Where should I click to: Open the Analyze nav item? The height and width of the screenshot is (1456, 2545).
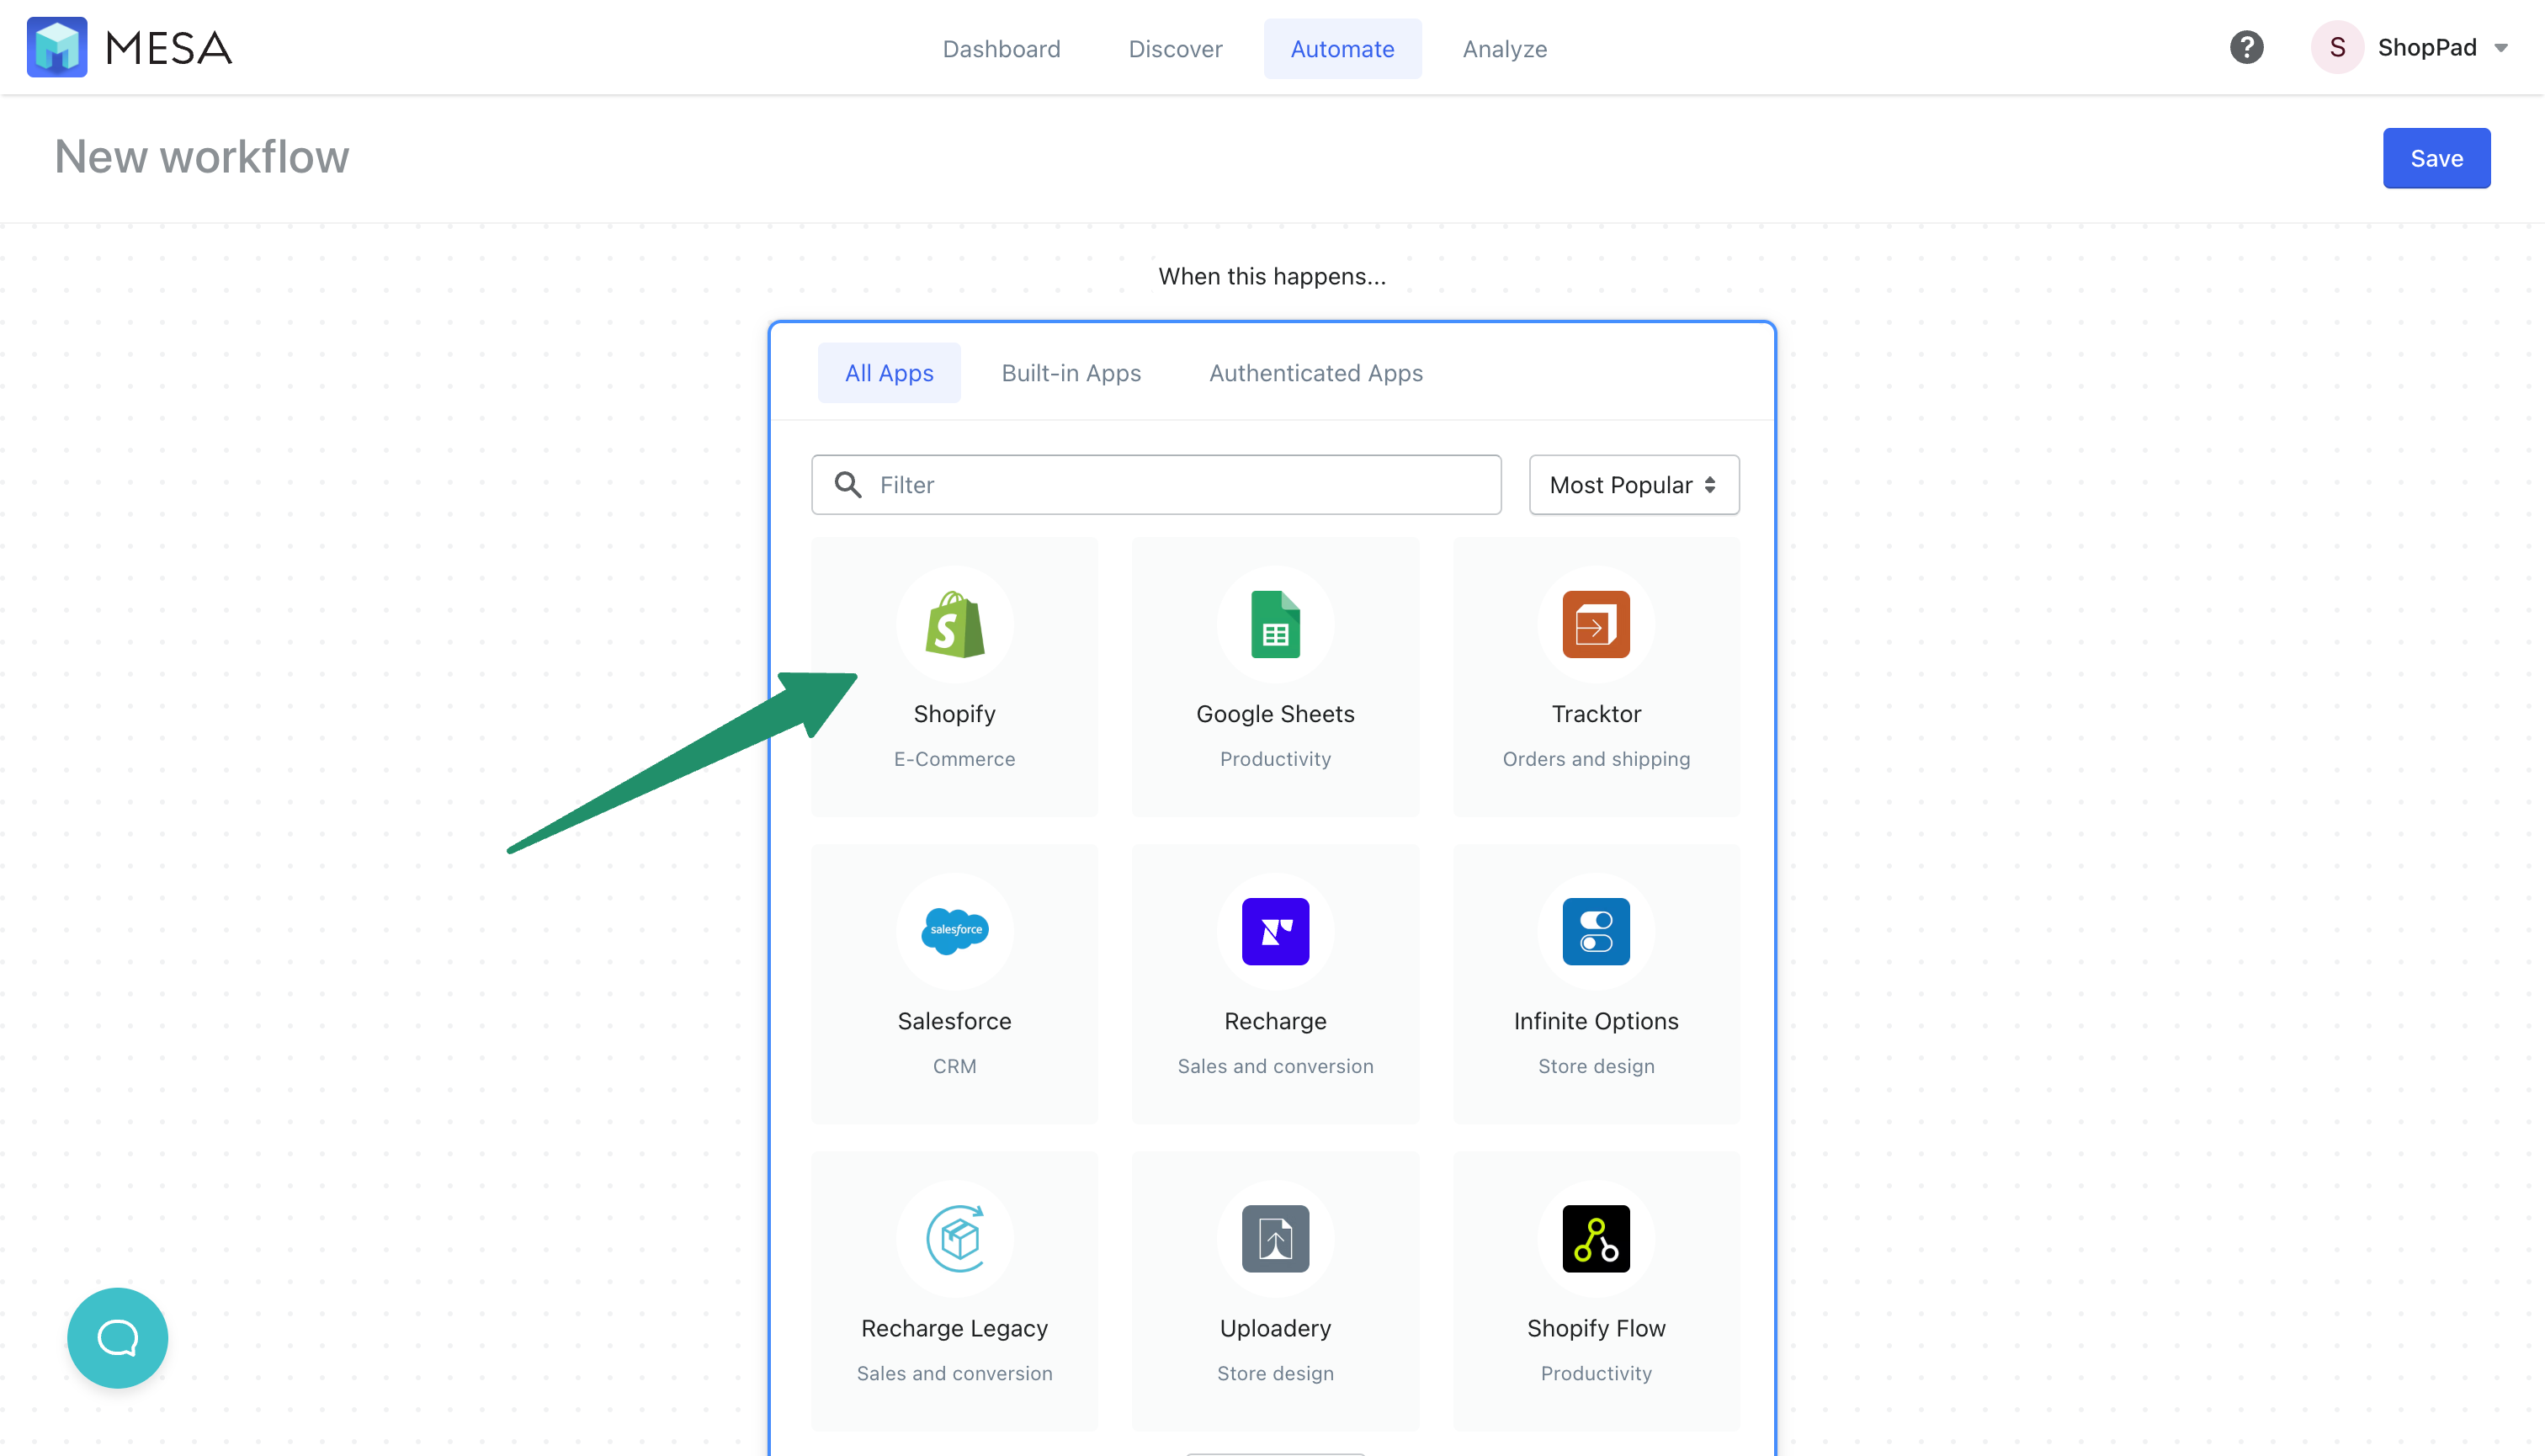tap(1504, 48)
